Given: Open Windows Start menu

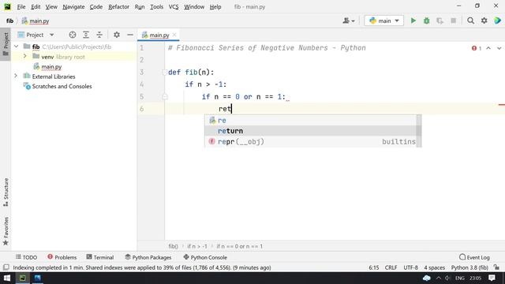Looking at the screenshot, I should click(7, 278).
